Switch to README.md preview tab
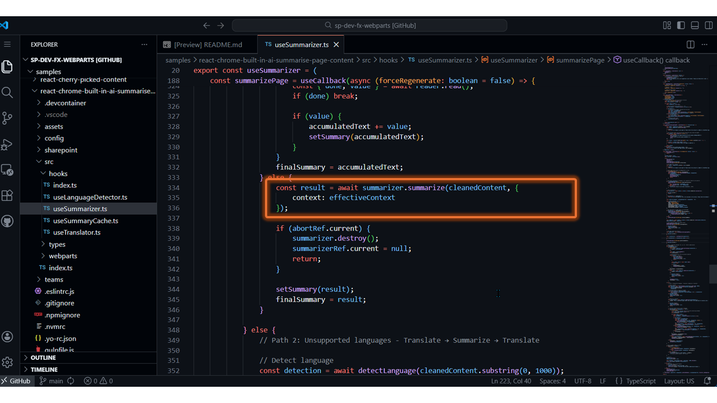Screen dimensions: 717x403 pyautogui.click(x=207, y=45)
